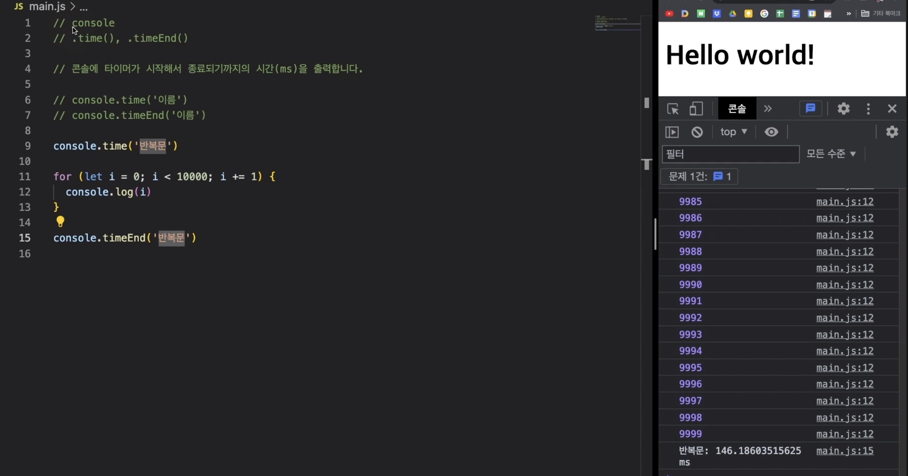Image resolution: width=908 pixels, height=476 pixels.
Task: Open DevTools main settings gear
Action: click(843, 109)
